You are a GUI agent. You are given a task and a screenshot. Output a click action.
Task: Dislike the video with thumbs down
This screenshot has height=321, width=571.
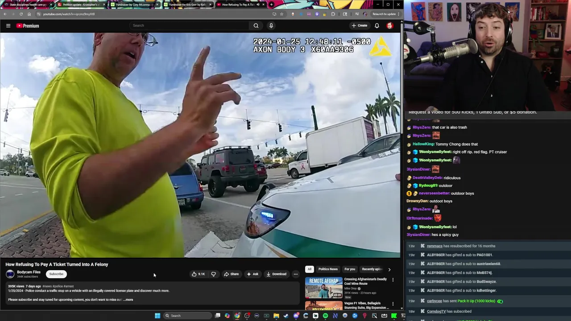click(x=213, y=274)
